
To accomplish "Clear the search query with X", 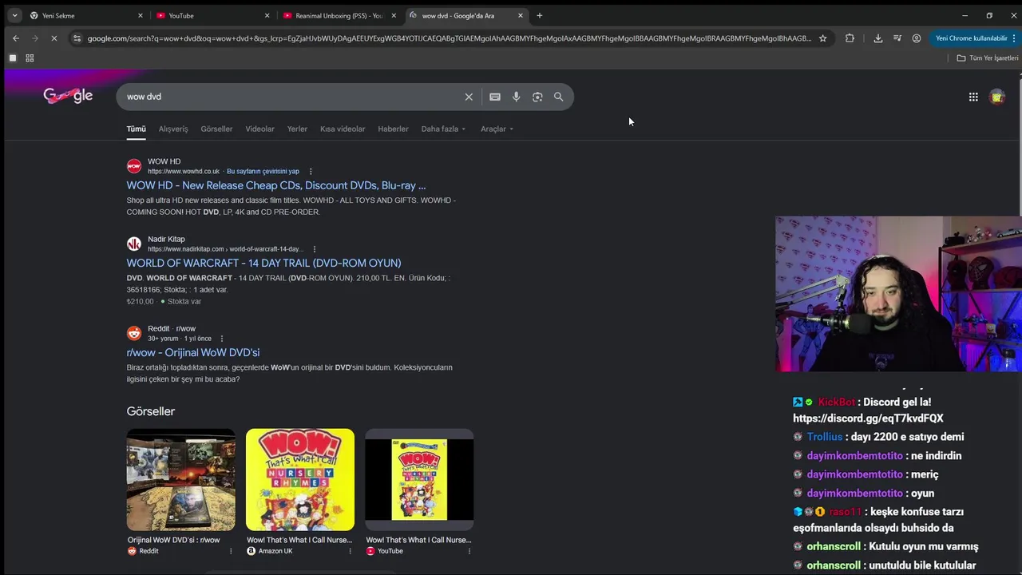I will point(469,97).
